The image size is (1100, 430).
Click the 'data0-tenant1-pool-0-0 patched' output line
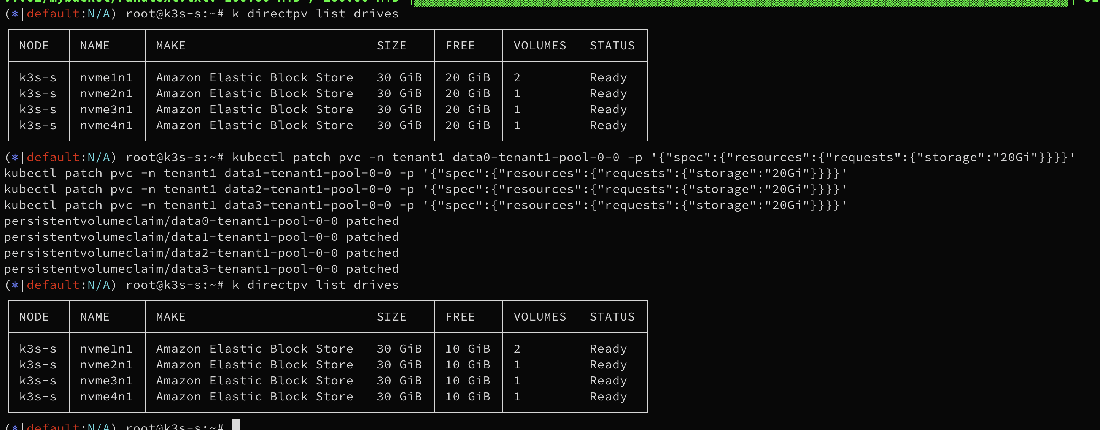pyautogui.click(x=201, y=221)
